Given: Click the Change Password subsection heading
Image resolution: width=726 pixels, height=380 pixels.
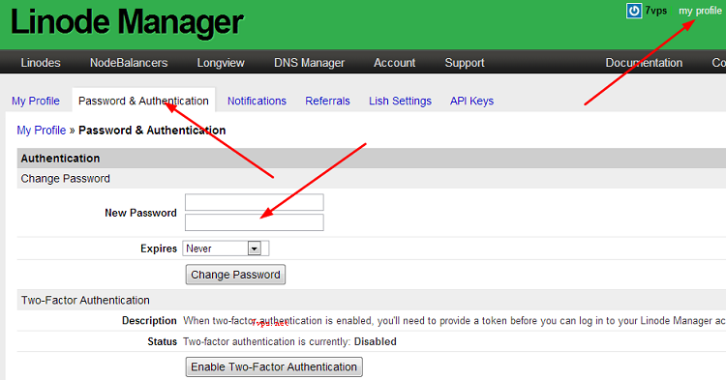Looking at the screenshot, I should 65,179.
